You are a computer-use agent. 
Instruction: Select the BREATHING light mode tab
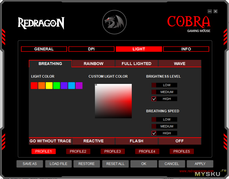click(x=50, y=64)
